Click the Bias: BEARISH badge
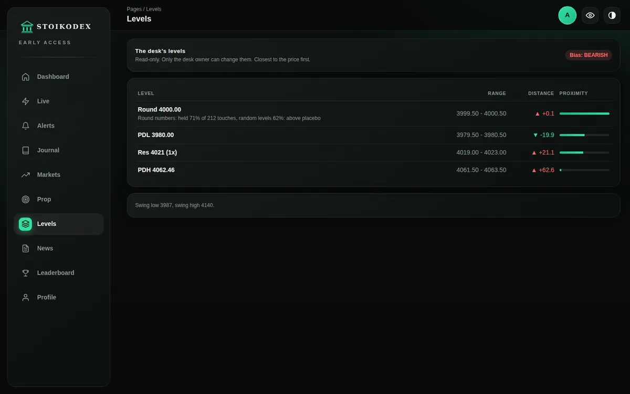Screen dimensions: 630x394 [x=588, y=55]
